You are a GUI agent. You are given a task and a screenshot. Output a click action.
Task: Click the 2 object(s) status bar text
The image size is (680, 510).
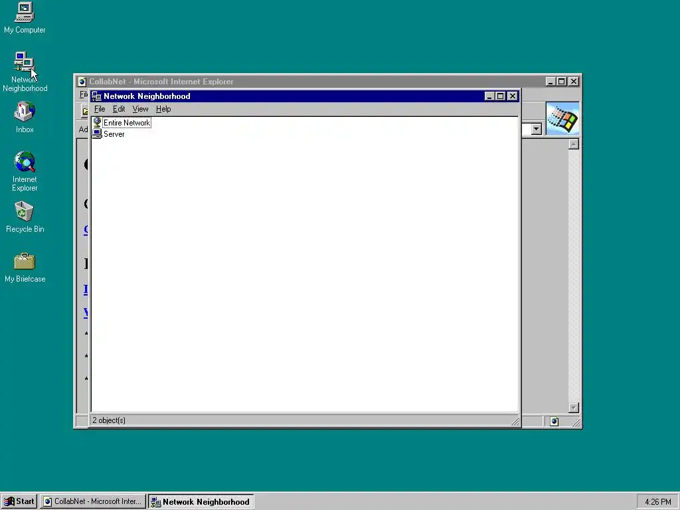(109, 420)
